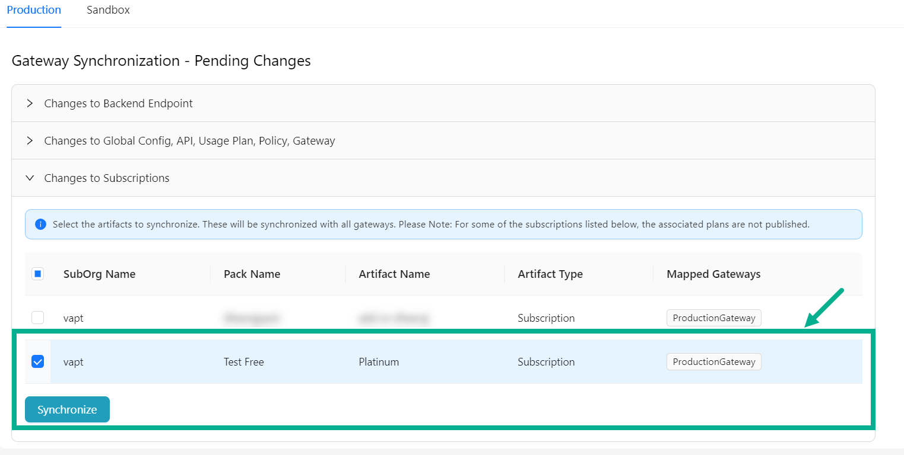Expand Changes to Global Config section
The image size is (904, 455).
pos(189,141)
